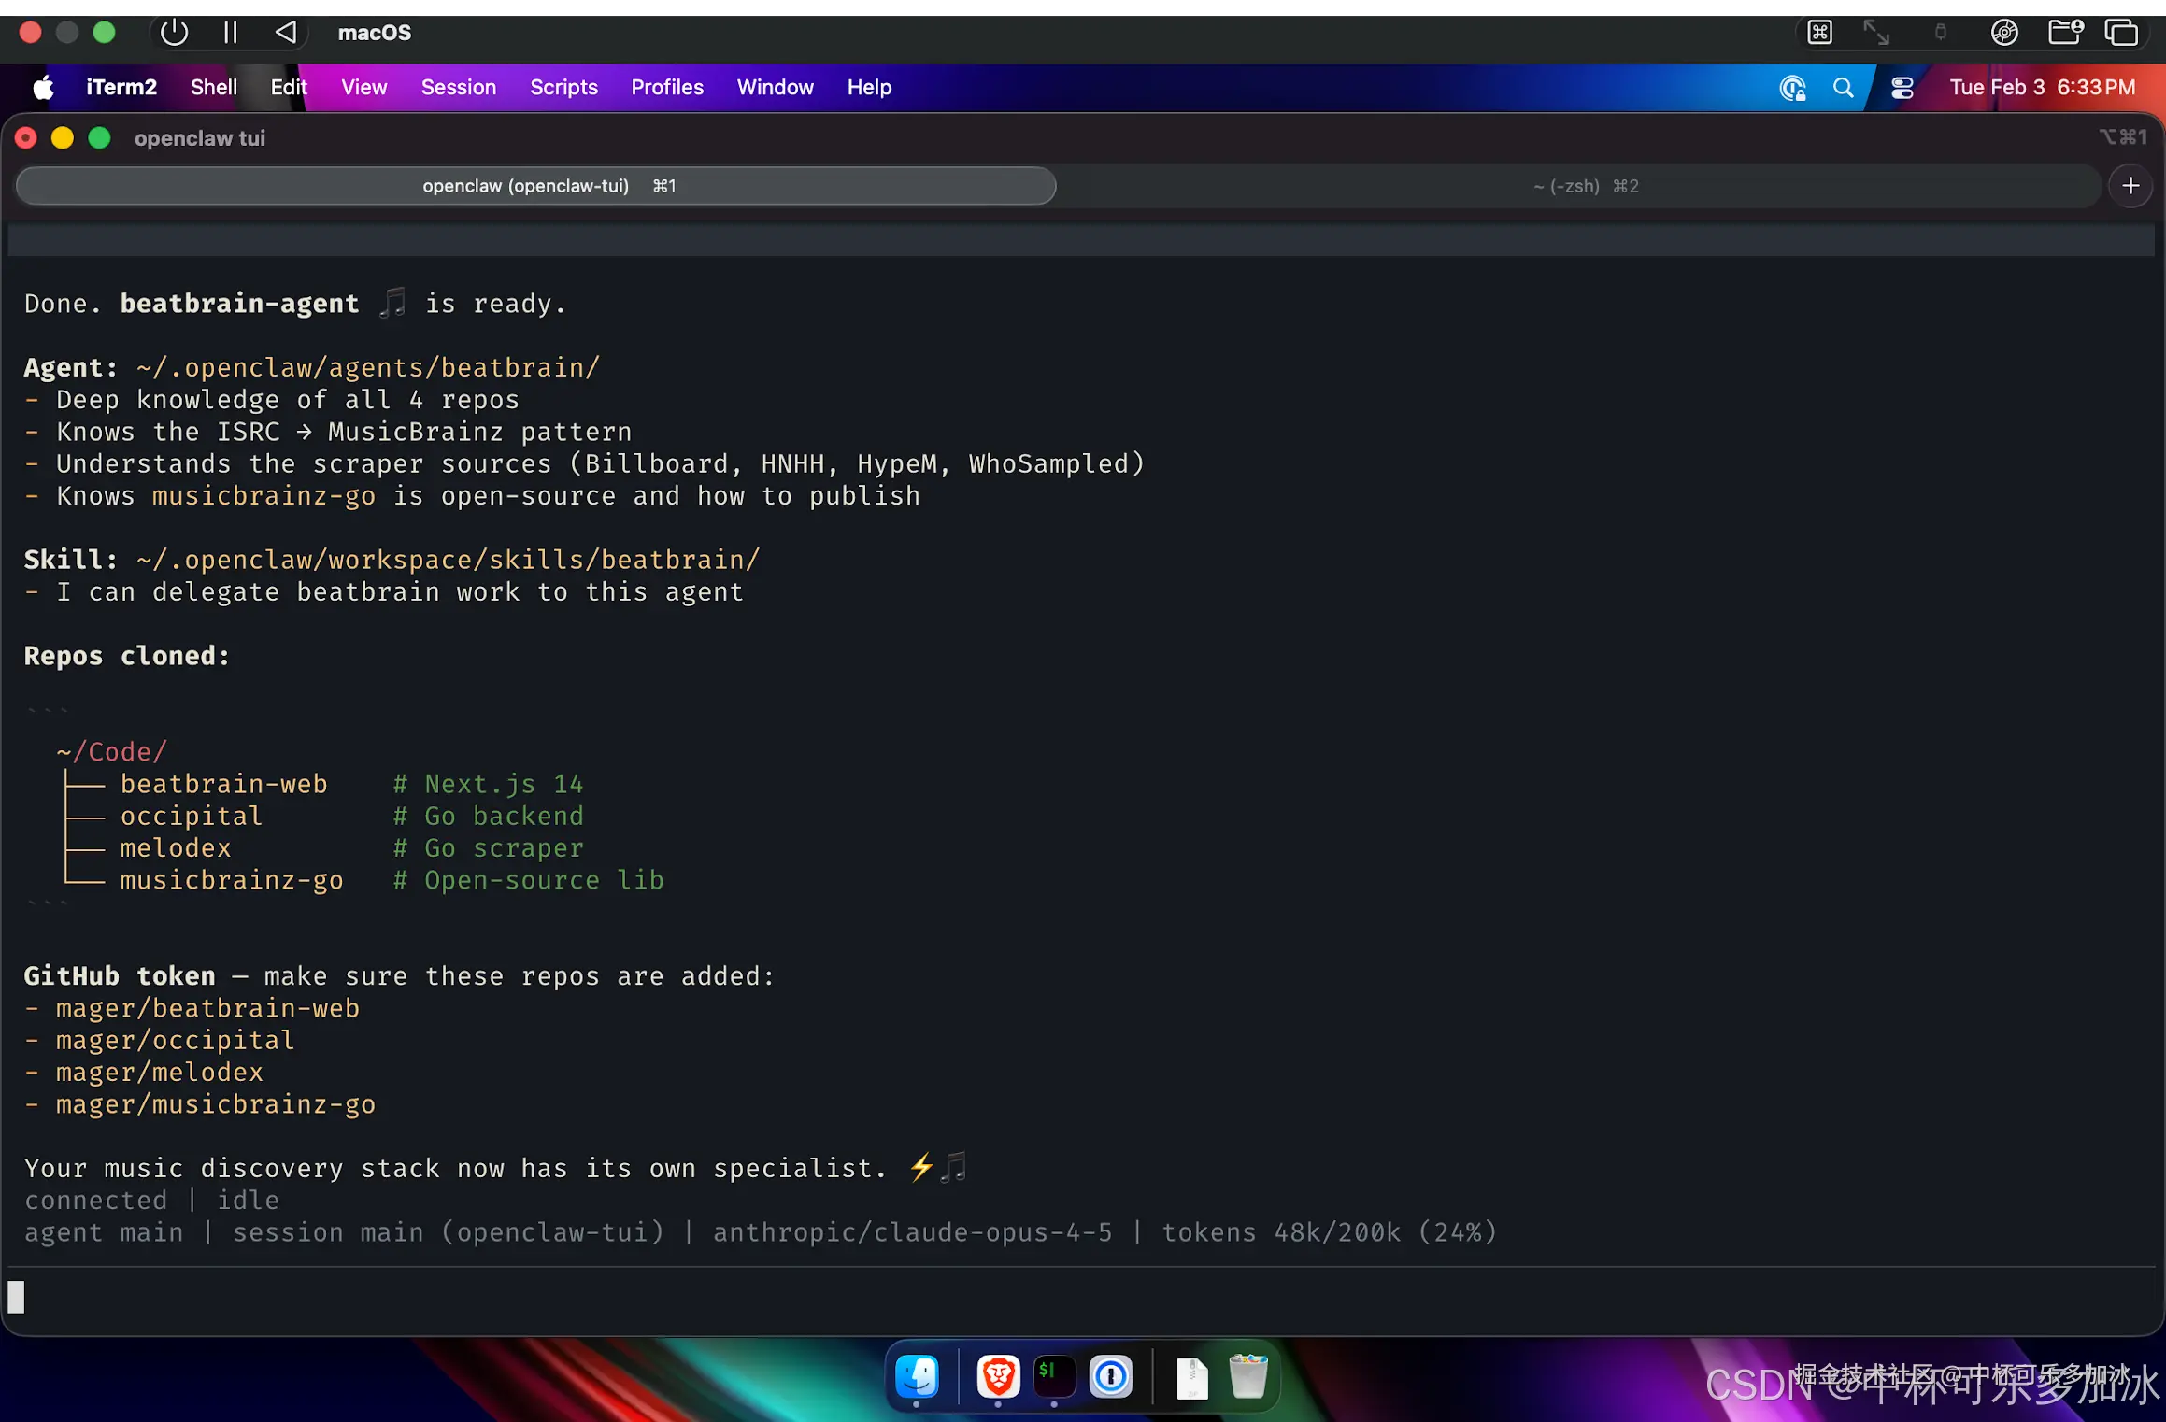Open the Session menu
This screenshot has height=1422, width=2166.
(x=458, y=88)
